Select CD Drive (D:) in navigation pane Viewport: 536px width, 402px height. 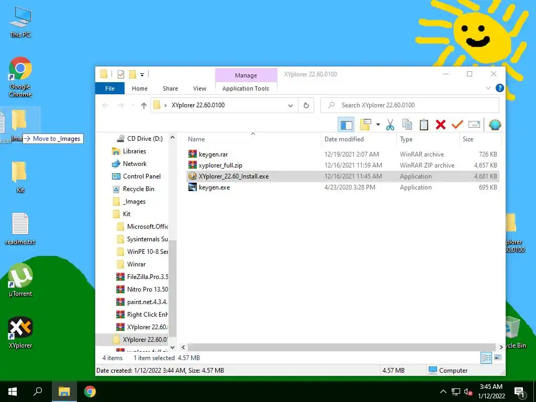(x=139, y=138)
